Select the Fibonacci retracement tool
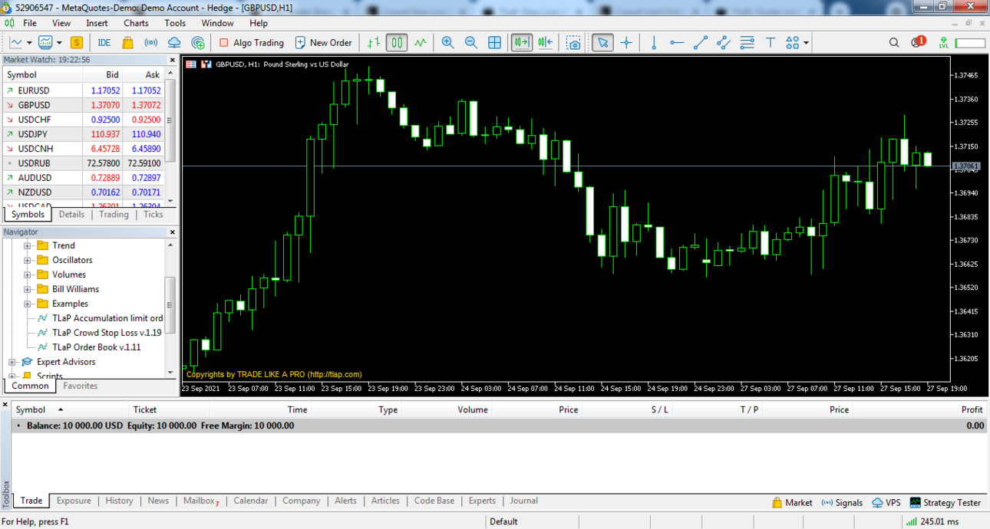Image resolution: width=990 pixels, height=529 pixels. 747,43
